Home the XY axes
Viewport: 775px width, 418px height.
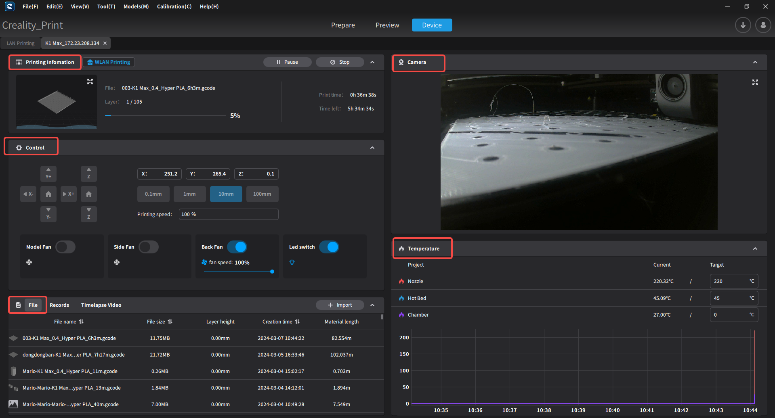(48, 194)
